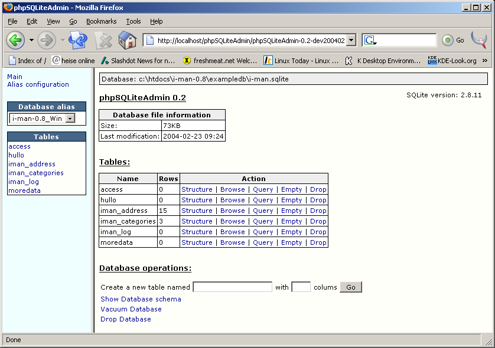Click the Main link in the sidebar
The image size is (495, 348).
15,77
